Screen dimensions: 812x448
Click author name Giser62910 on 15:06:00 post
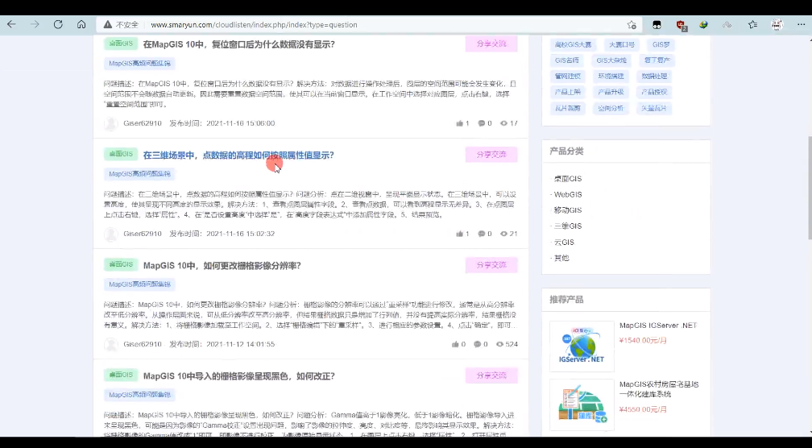(x=143, y=123)
